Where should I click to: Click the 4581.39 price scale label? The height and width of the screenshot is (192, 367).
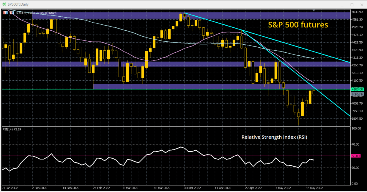click(x=357, y=20)
